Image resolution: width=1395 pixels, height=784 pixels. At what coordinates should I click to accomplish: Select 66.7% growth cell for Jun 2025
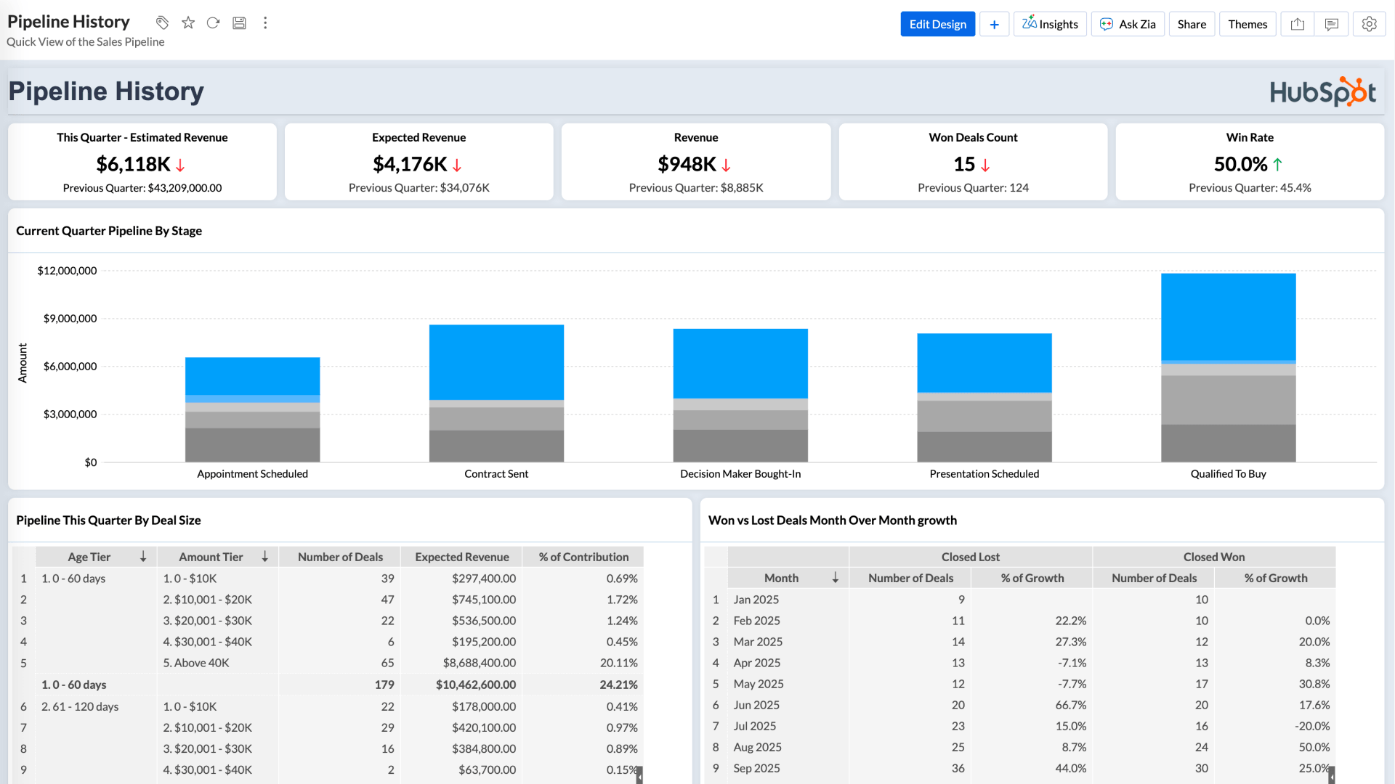[x=1032, y=705]
